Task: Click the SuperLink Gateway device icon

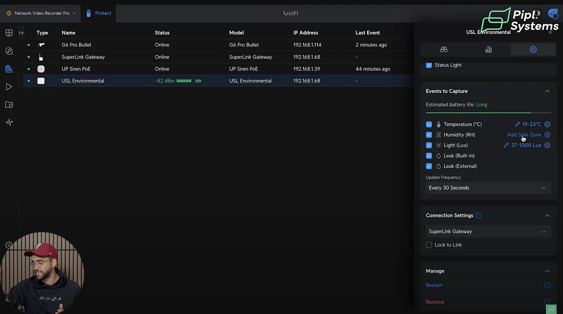Action: pos(41,57)
